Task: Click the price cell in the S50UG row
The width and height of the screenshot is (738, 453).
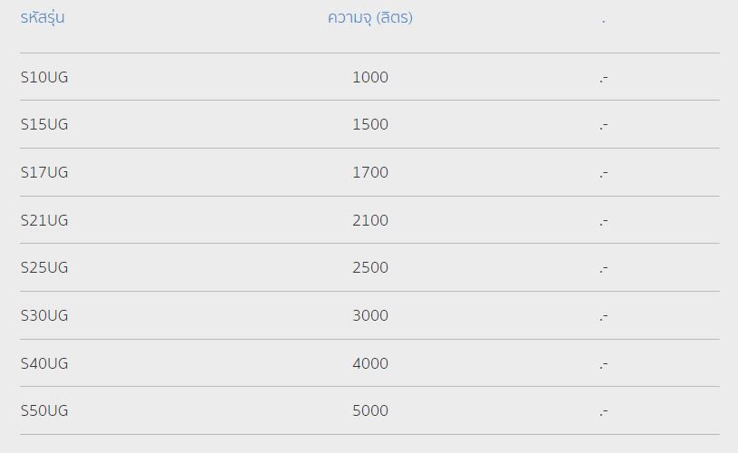Action: click(603, 411)
